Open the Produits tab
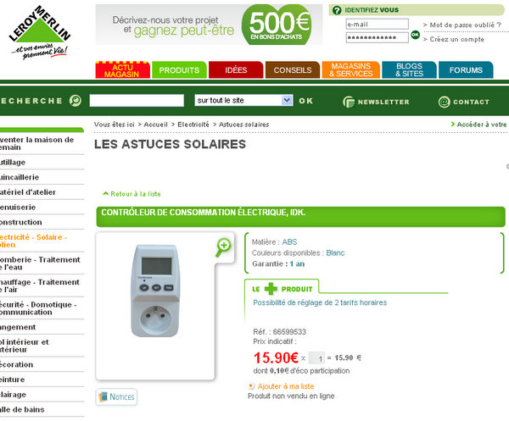 179,70
